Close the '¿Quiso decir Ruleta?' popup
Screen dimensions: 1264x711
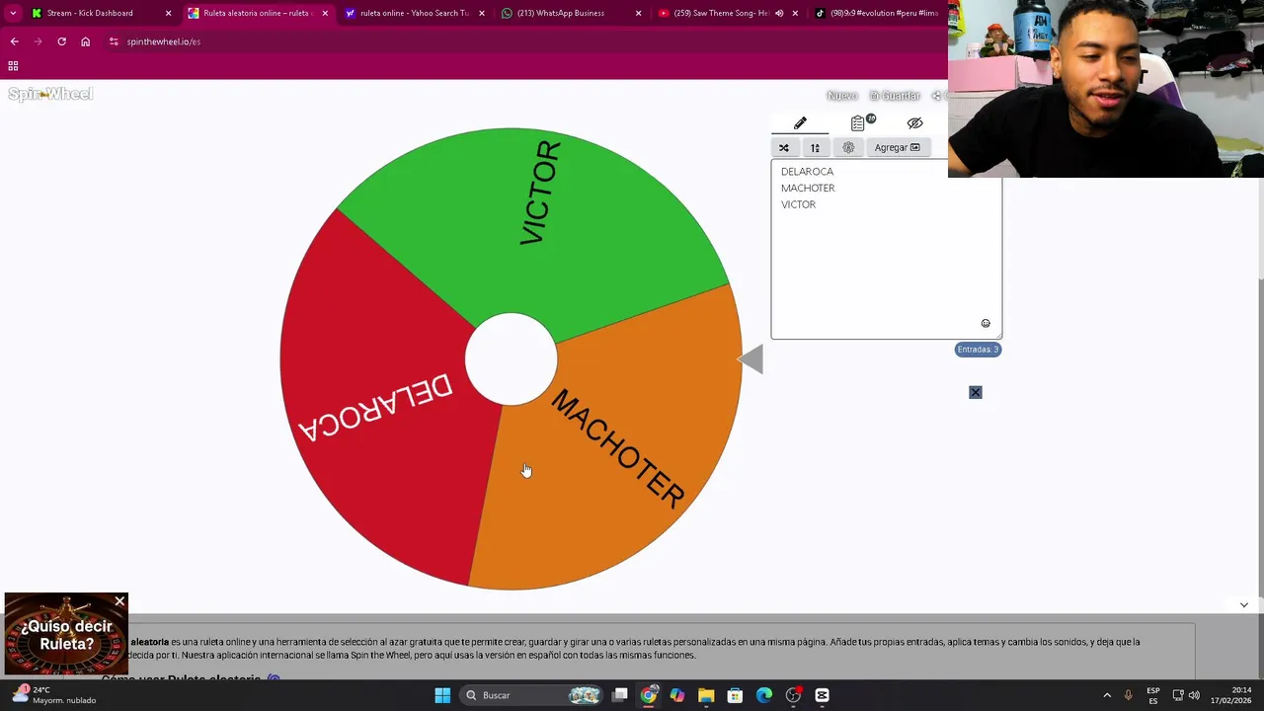(119, 600)
